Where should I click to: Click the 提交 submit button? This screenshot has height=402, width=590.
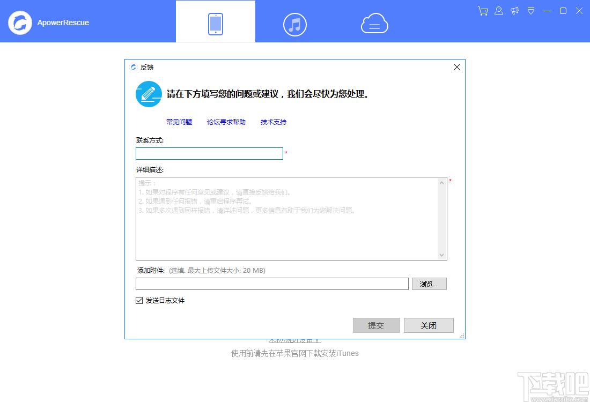[x=377, y=325]
